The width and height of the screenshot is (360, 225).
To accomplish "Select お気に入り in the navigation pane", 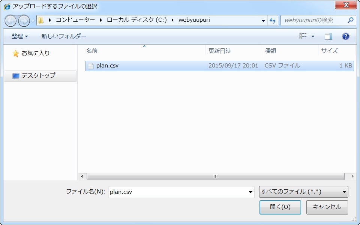I will coord(35,53).
